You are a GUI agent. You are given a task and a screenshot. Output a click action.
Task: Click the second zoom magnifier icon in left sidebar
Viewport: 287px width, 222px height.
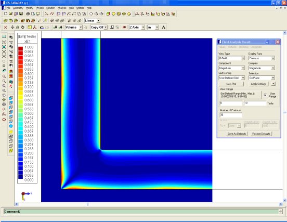click(4, 81)
